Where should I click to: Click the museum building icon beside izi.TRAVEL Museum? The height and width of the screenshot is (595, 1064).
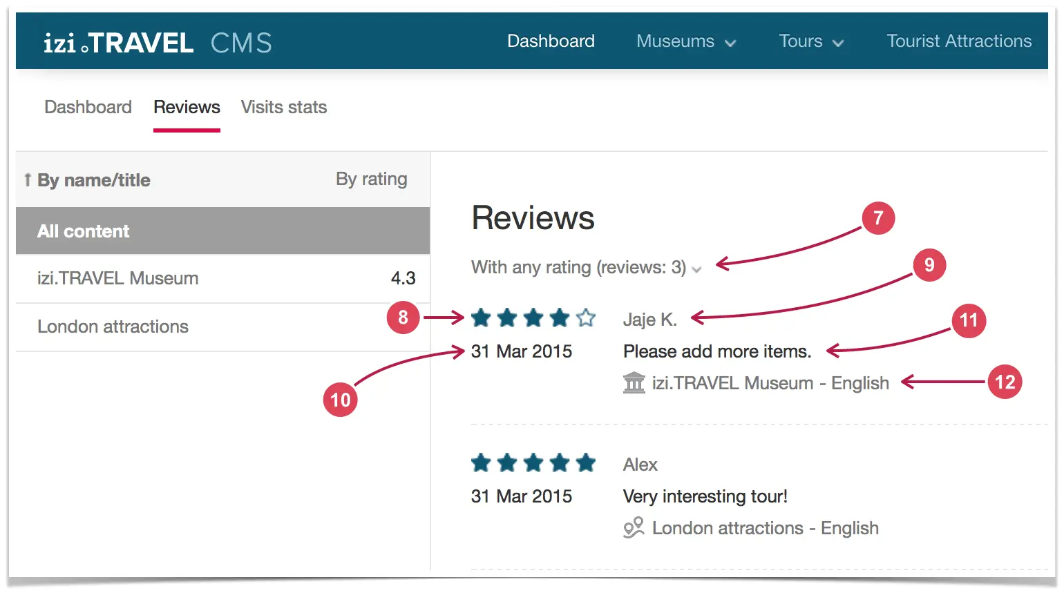click(634, 382)
